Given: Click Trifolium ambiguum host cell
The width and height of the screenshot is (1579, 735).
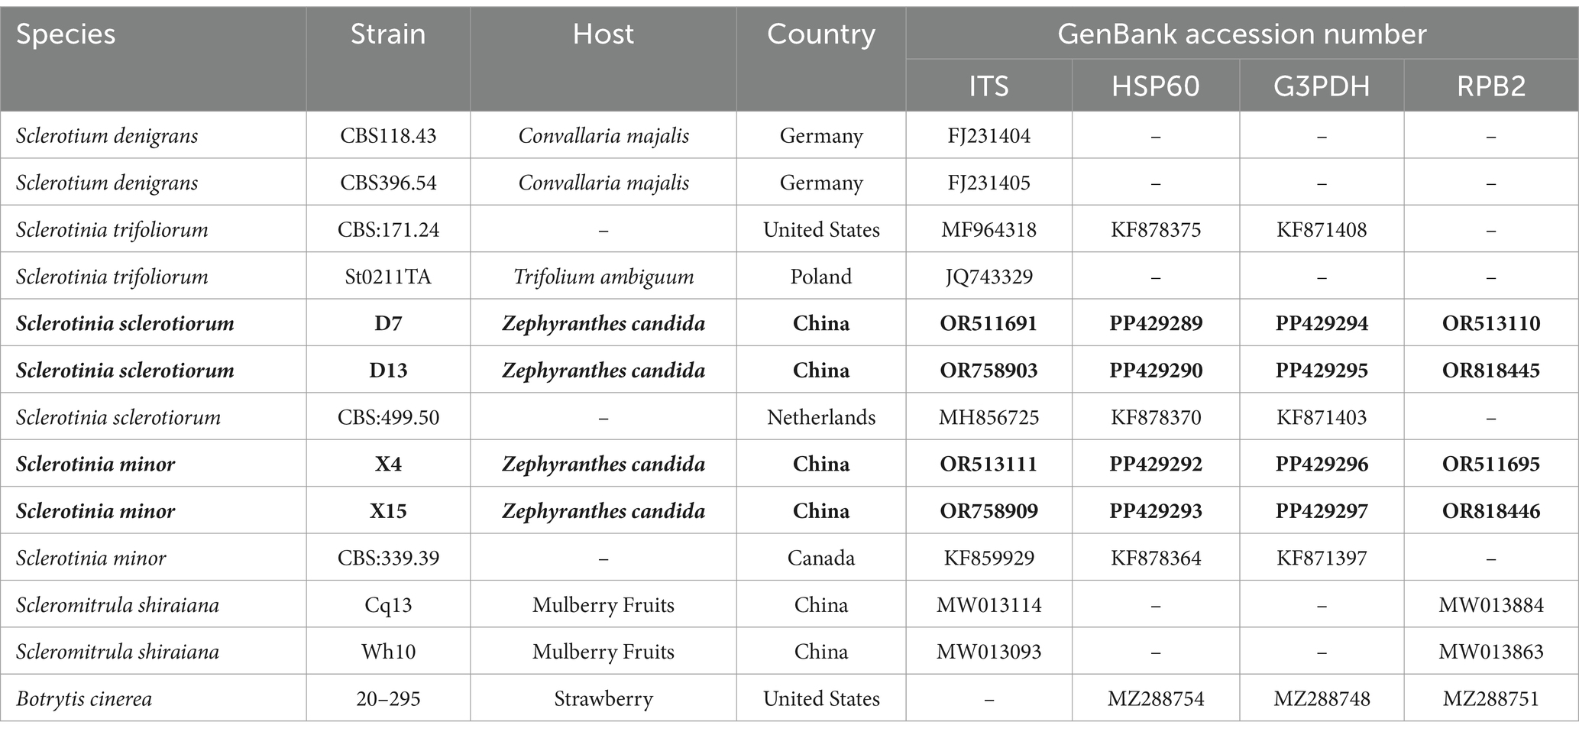Looking at the screenshot, I should click(603, 277).
